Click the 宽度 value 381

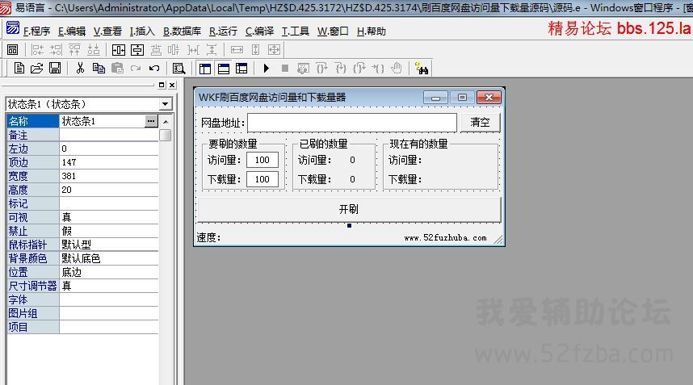tap(109, 176)
